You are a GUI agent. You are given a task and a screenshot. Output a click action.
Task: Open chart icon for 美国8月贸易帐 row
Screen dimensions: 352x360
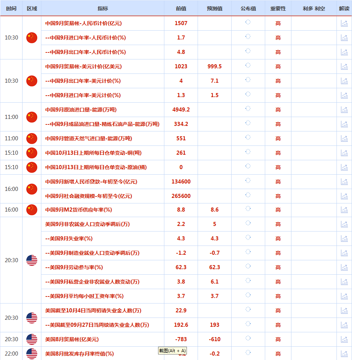coord(344,339)
